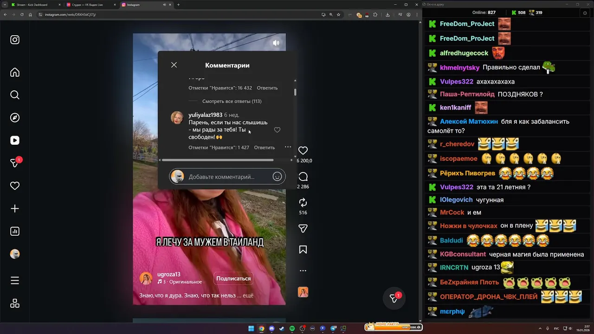Open reel comments bubble icon
Image resolution: width=594 pixels, height=334 pixels.
(x=303, y=176)
